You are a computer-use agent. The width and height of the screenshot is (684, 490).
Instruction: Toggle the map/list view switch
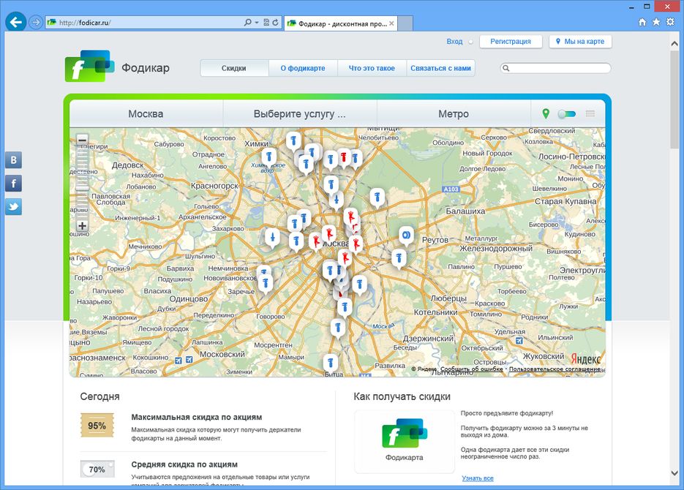(567, 114)
